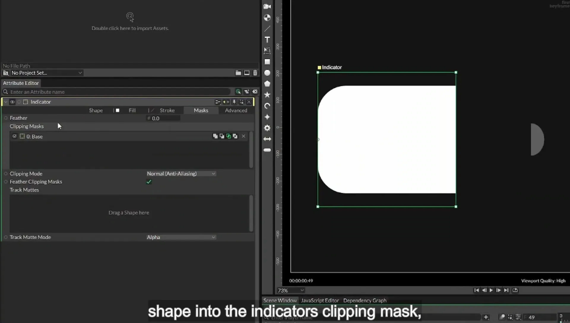Select the Polygon shape tool
Image resolution: width=570 pixels, height=323 pixels.
pos(267,84)
